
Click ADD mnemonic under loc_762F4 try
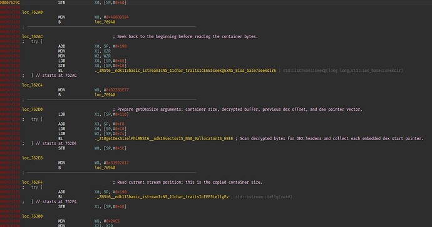tap(62, 192)
